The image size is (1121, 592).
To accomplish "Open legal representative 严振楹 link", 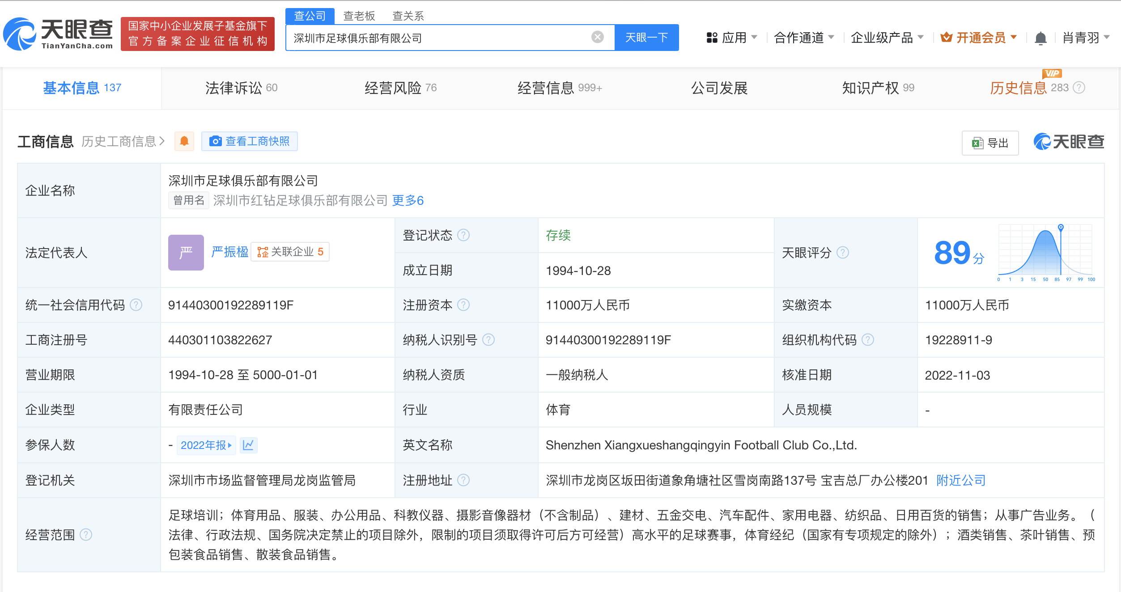I will pyautogui.click(x=230, y=252).
